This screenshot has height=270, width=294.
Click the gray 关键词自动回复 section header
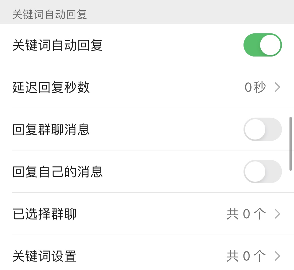coord(50,15)
